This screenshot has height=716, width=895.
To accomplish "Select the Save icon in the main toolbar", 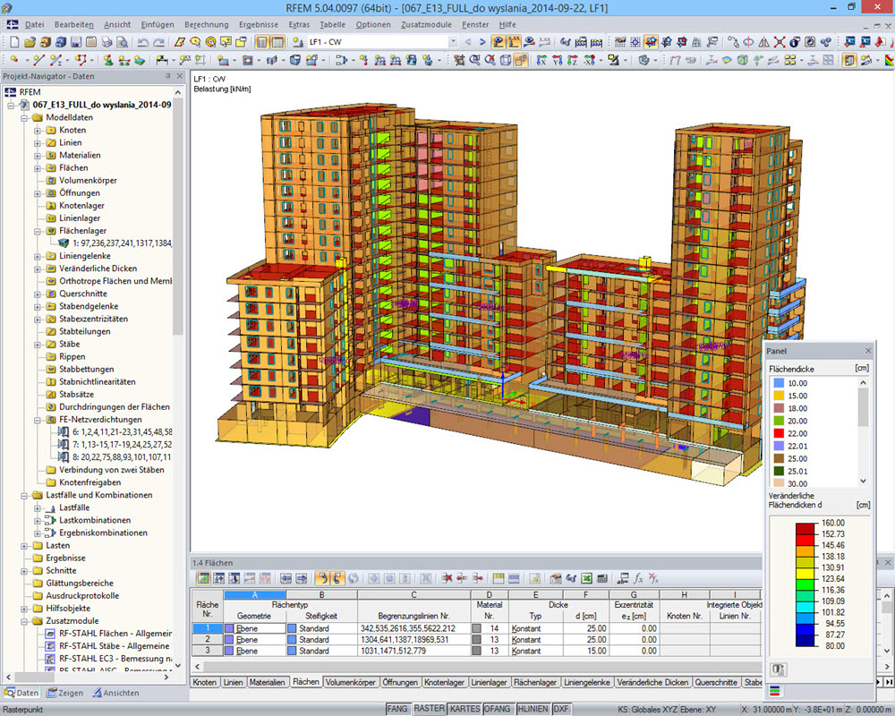I will click(x=76, y=43).
